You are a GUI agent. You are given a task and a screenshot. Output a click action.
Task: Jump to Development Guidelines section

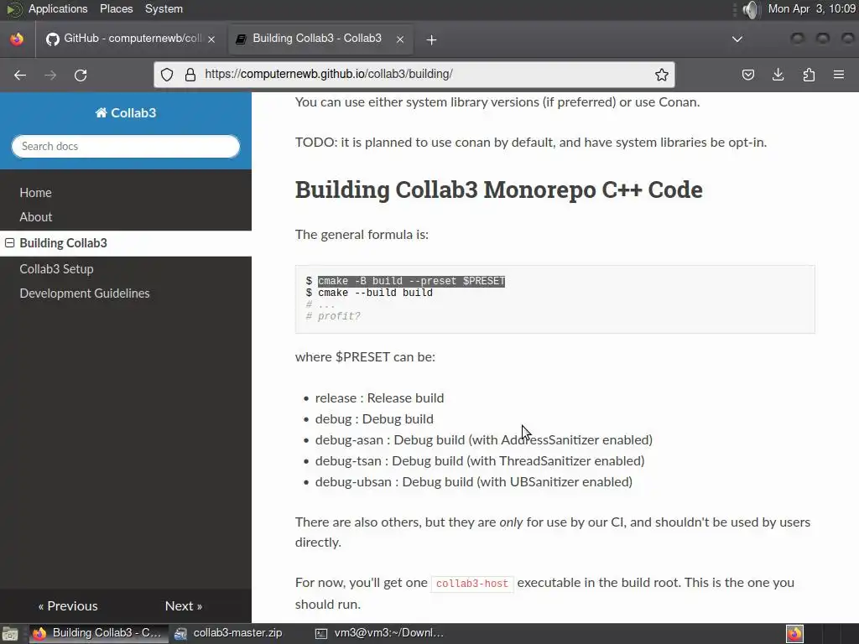[x=85, y=293]
